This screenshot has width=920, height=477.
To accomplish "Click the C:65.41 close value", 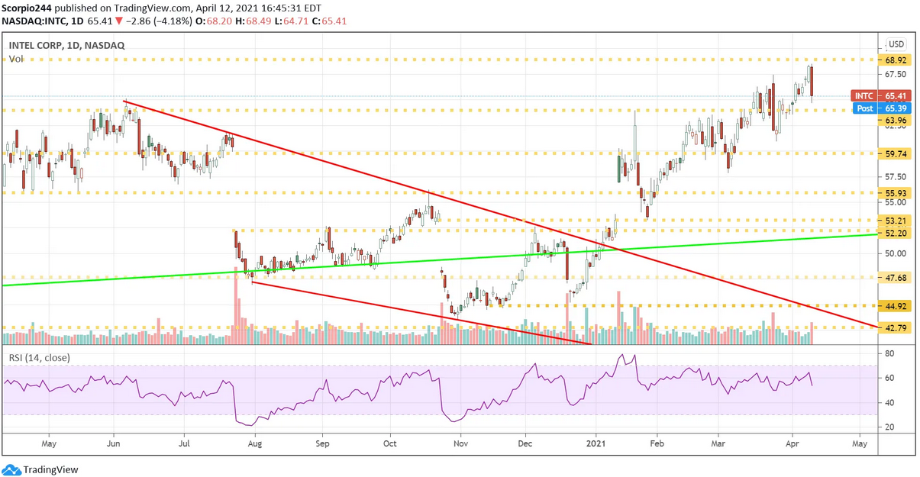I will (328, 21).
